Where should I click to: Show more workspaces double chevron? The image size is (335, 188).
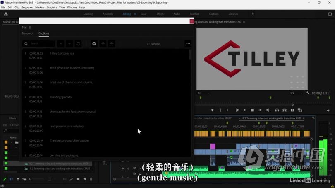[253, 14]
